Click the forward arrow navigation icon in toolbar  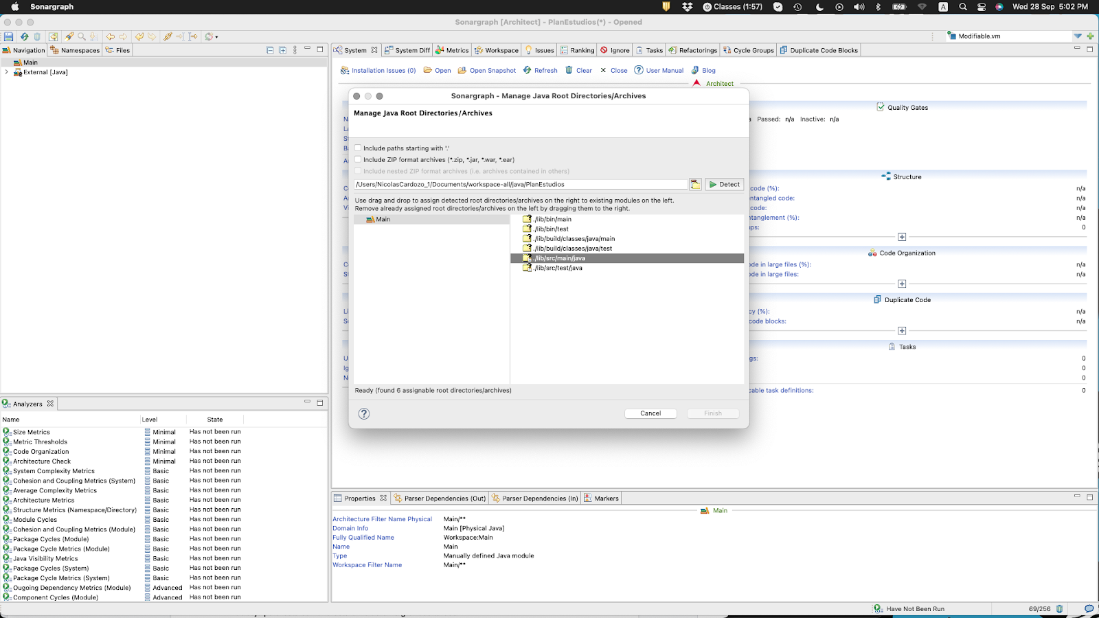123,36
